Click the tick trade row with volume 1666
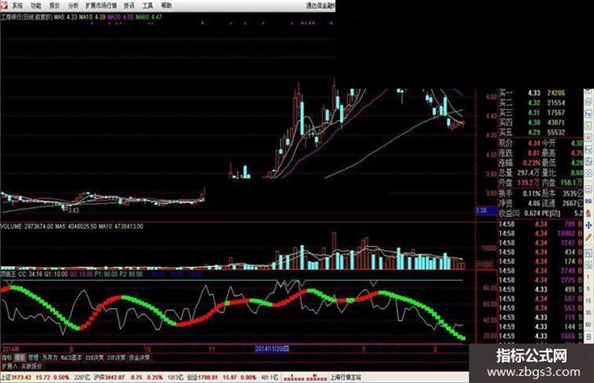Screen dimensions: 594x383 541,336
